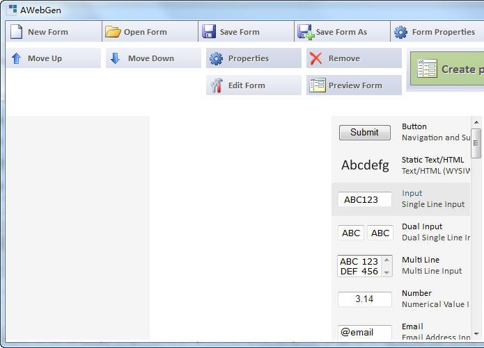Click the Save Form button label
The width and height of the screenshot is (484, 348).
240,32
